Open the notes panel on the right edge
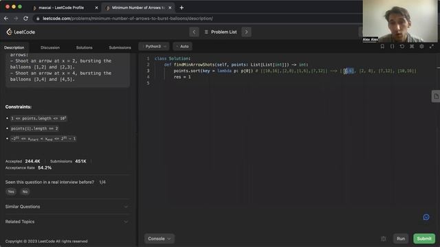Screen dimensions: 440x247 (436, 96)
